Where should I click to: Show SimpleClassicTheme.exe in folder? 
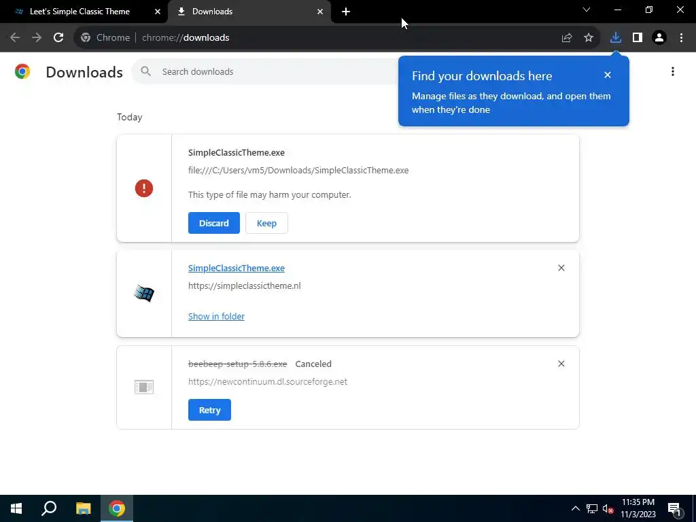point(216,317)
